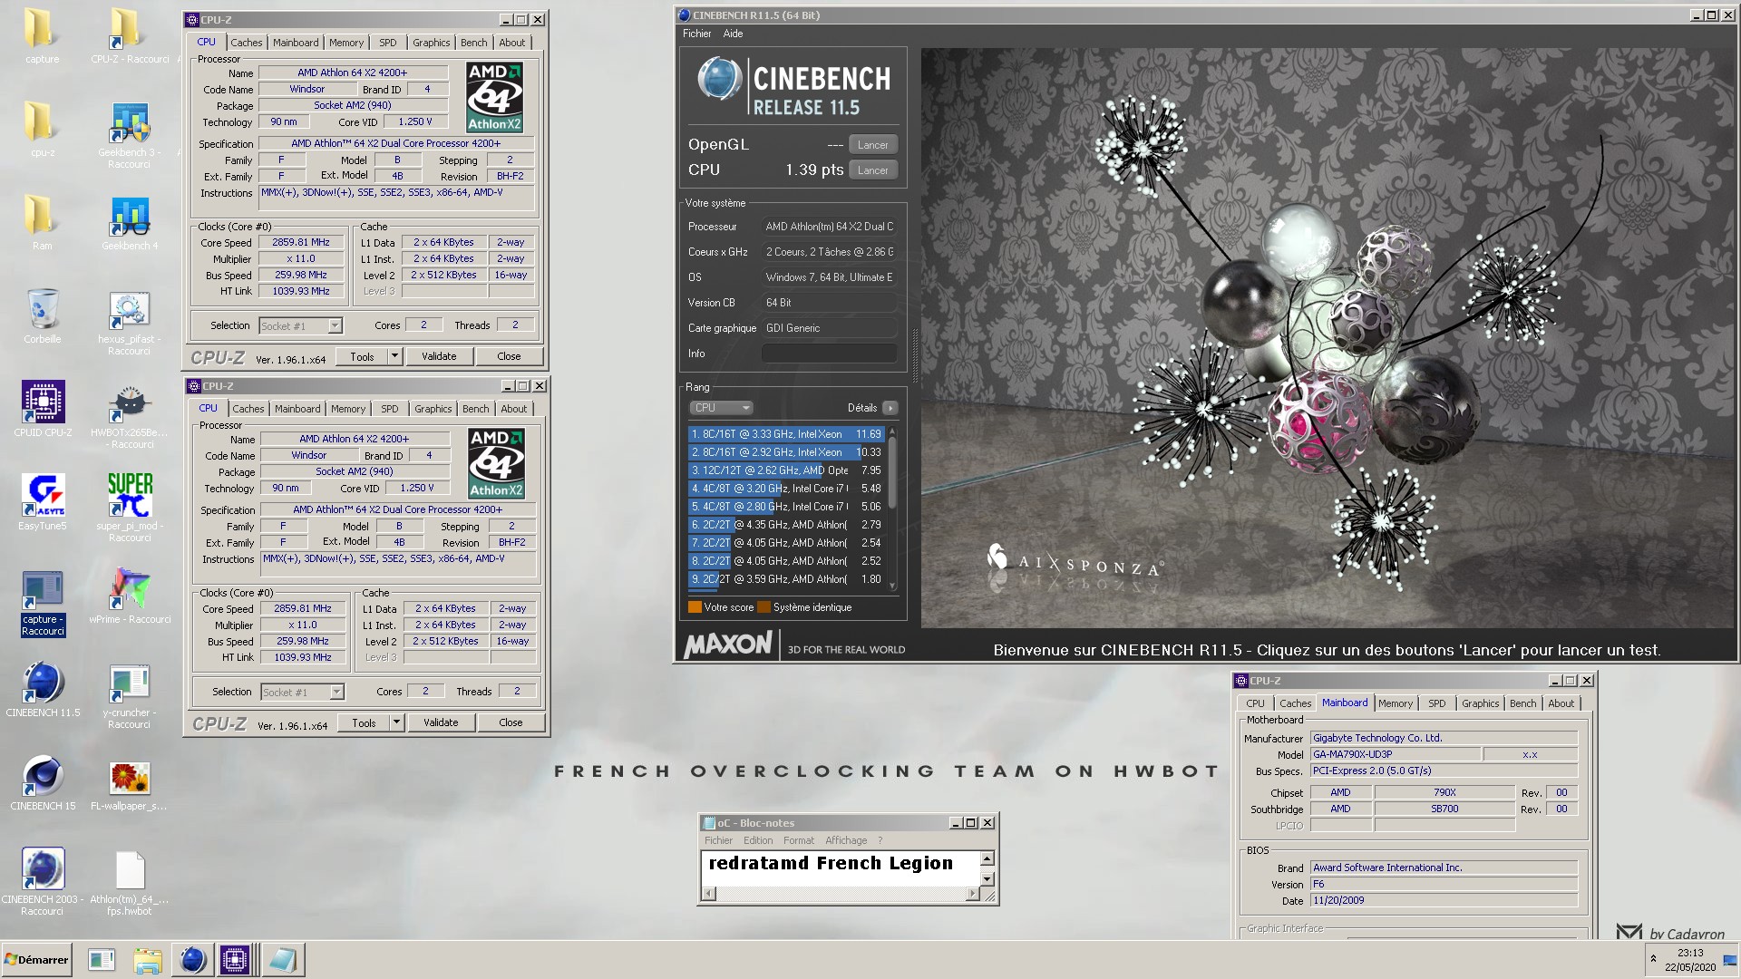Launch the HWBOTx265 benchmark shortcut
1741x979 pixels.
click(x=129, y=416)
